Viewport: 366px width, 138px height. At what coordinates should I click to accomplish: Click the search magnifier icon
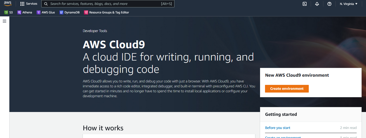pos(46,4)
